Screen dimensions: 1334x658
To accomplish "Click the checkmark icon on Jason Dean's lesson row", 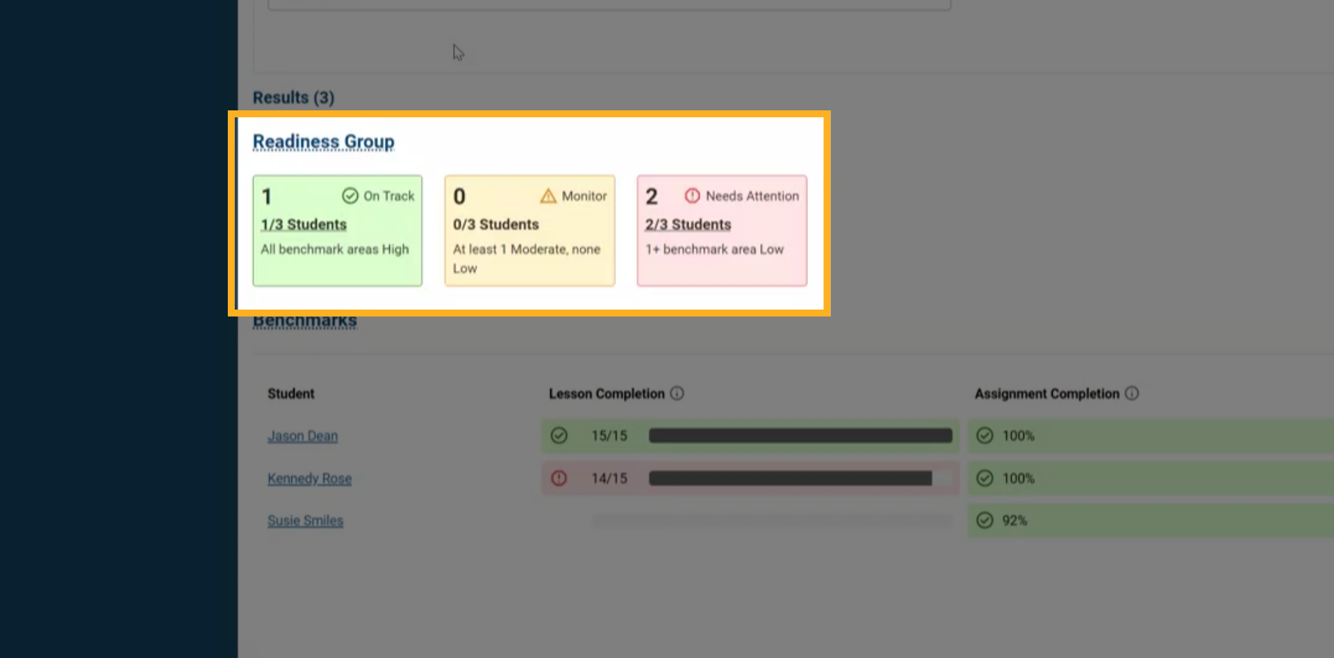I will click(x=559, y=435).
